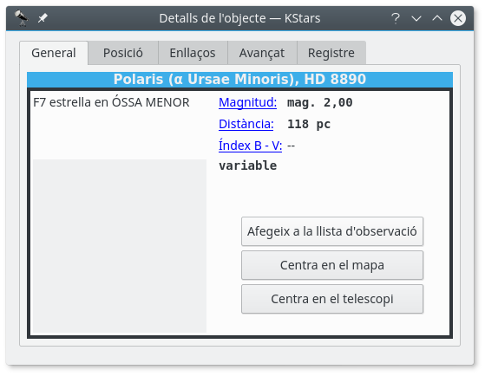Viewport: 485px width, 376px height.
Task: Open the Enllaços tab
Action: 193,53
